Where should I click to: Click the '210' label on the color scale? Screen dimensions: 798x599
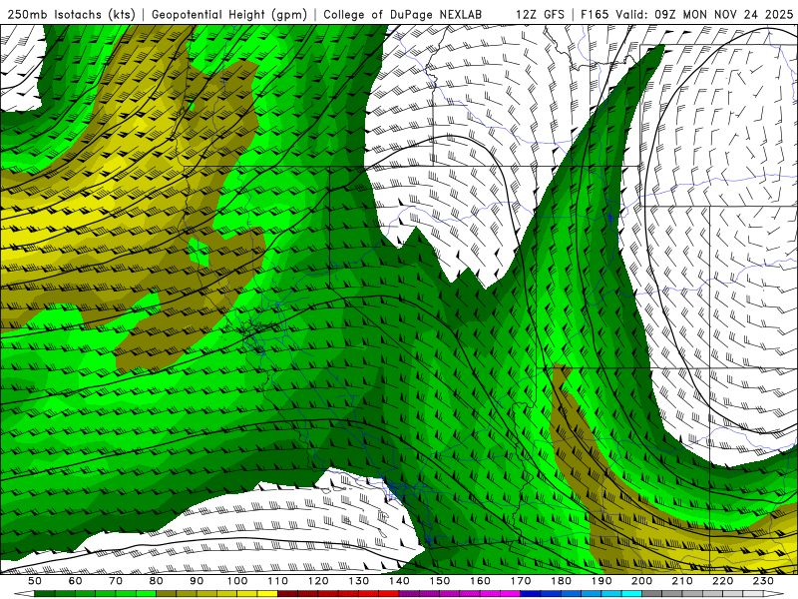point(682,581)
